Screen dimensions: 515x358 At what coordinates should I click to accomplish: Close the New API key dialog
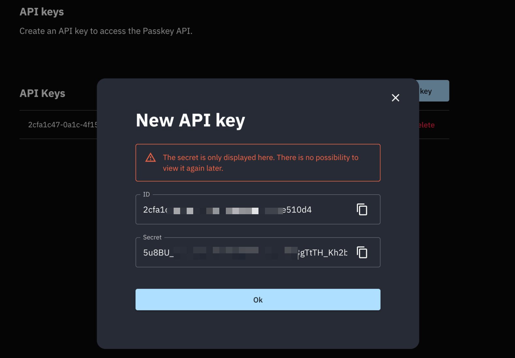pyautogui.click(x=395, y=98)
